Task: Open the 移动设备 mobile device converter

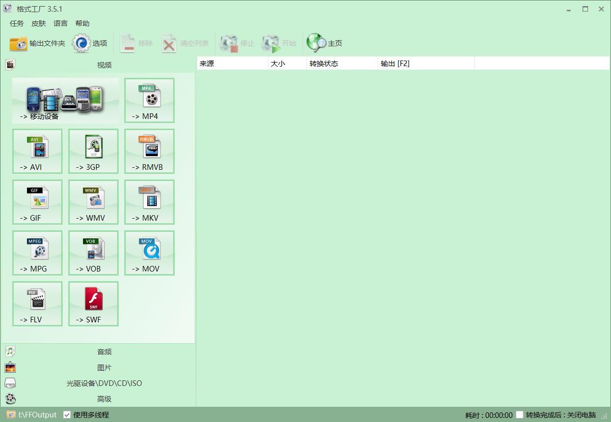Action: [x=65, y=100]
